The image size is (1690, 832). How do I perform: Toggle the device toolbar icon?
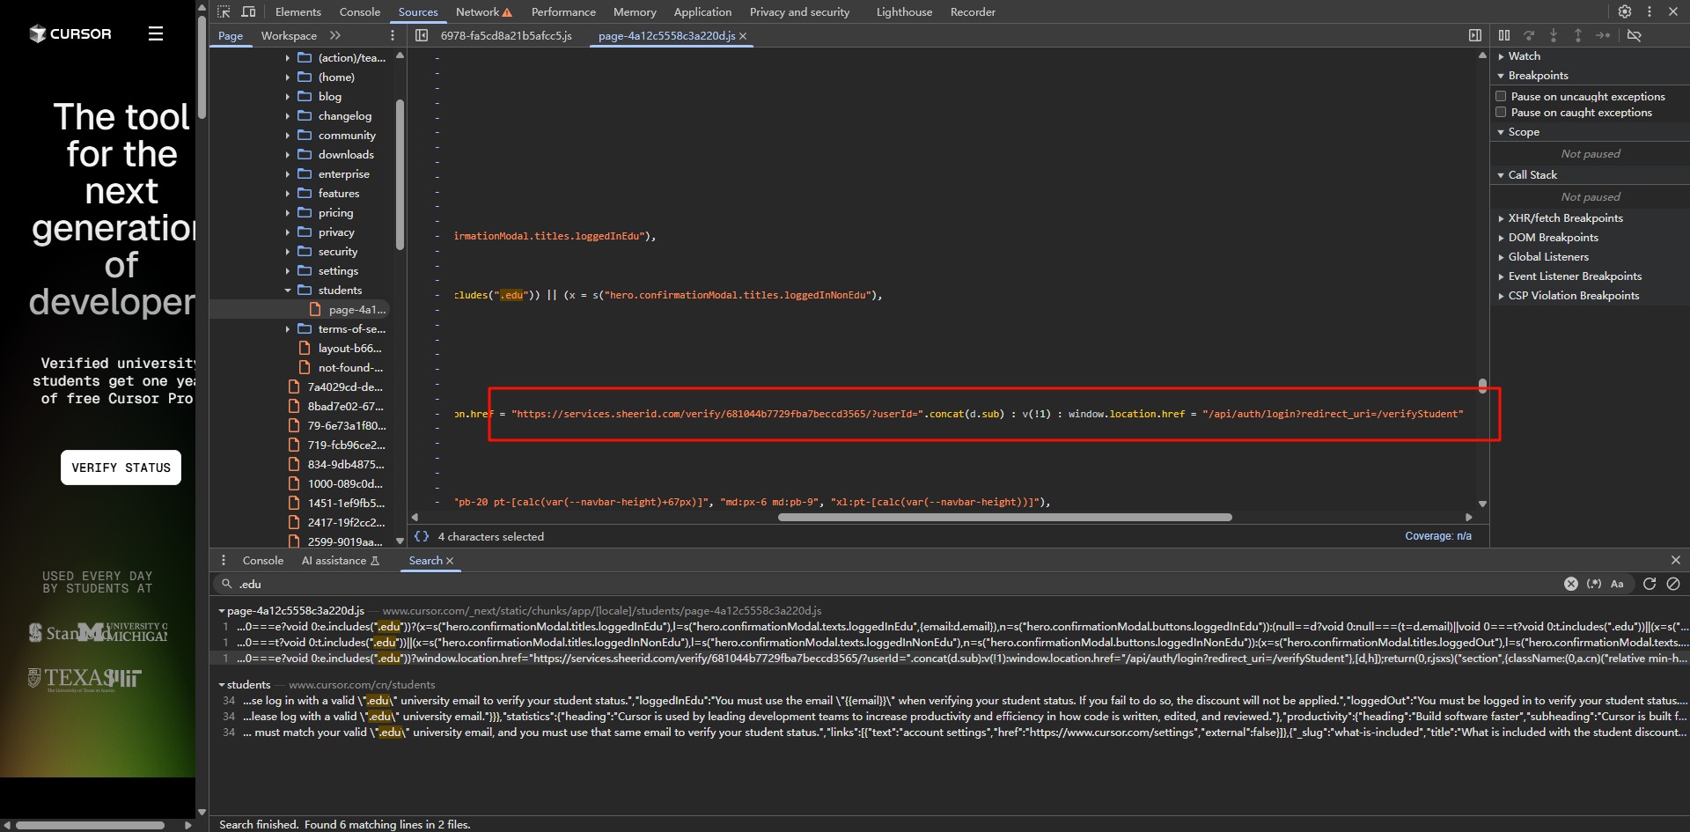coord(248,11)
